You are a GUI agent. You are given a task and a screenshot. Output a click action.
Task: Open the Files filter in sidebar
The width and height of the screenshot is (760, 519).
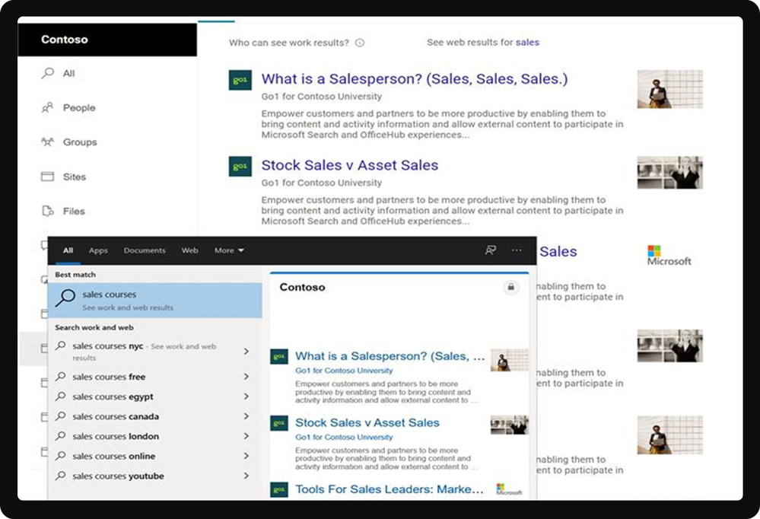coord(74,211)
